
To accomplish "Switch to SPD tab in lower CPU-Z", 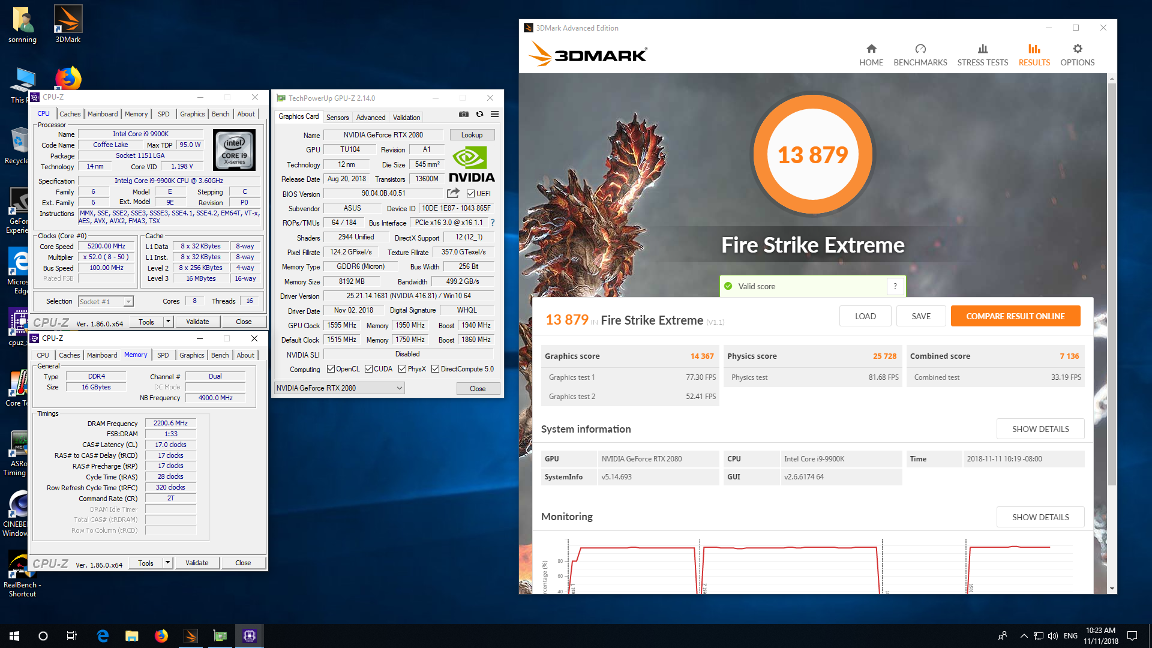I will tap(163, 355).
